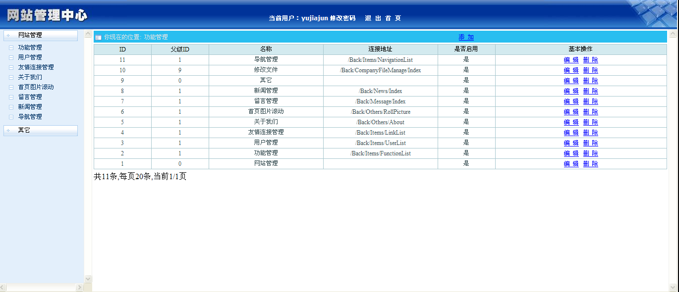Click 退出 to log out

[373, 18]
